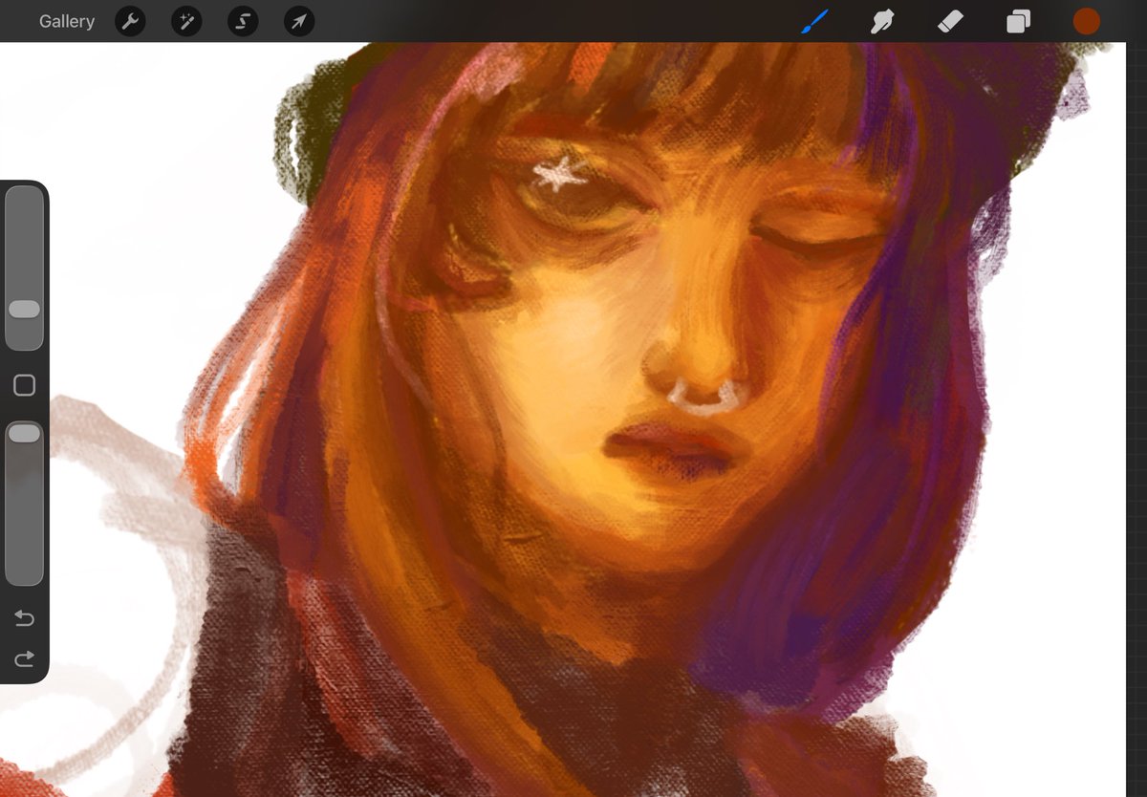Adjust the brush opacity slider
Viewport: 1147px width, 797px height.
[x=24, y=503]
